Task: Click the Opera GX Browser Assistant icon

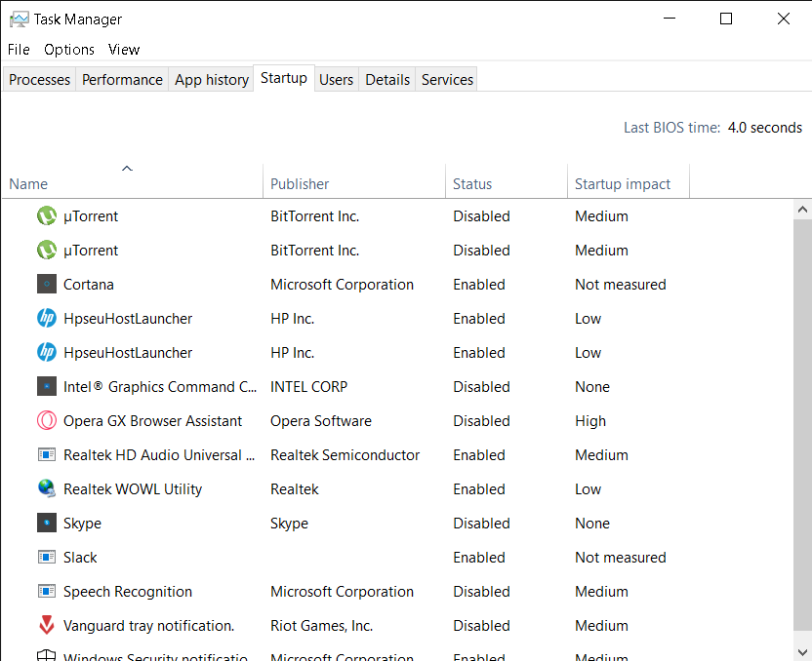Action: (x=47, y=421)
